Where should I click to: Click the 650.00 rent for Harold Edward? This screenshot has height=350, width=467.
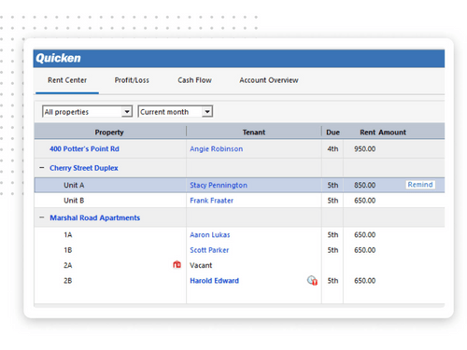coord(364,281)
